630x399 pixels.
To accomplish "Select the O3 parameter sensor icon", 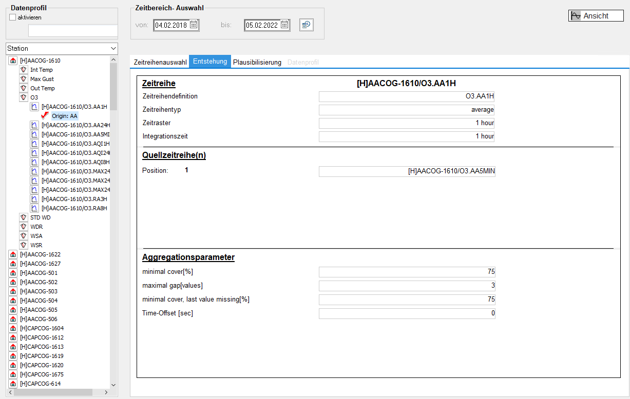I will click(x=23, y=97).
